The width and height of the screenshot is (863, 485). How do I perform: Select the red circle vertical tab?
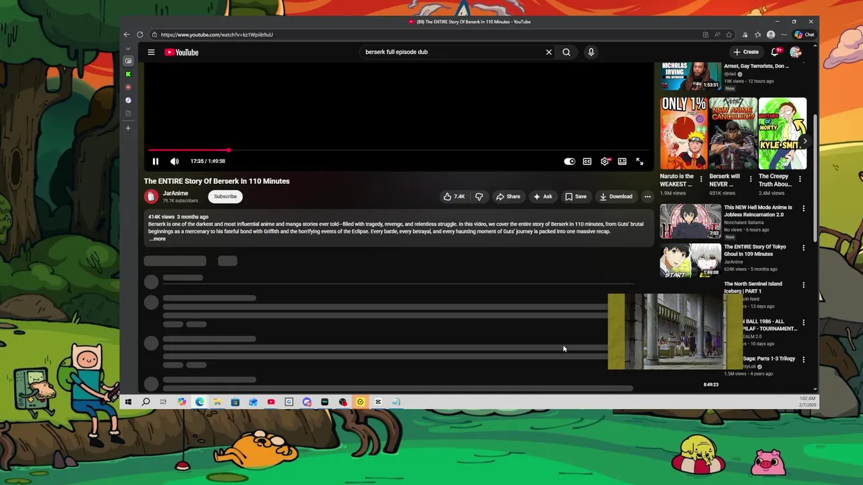pos(128,87)
